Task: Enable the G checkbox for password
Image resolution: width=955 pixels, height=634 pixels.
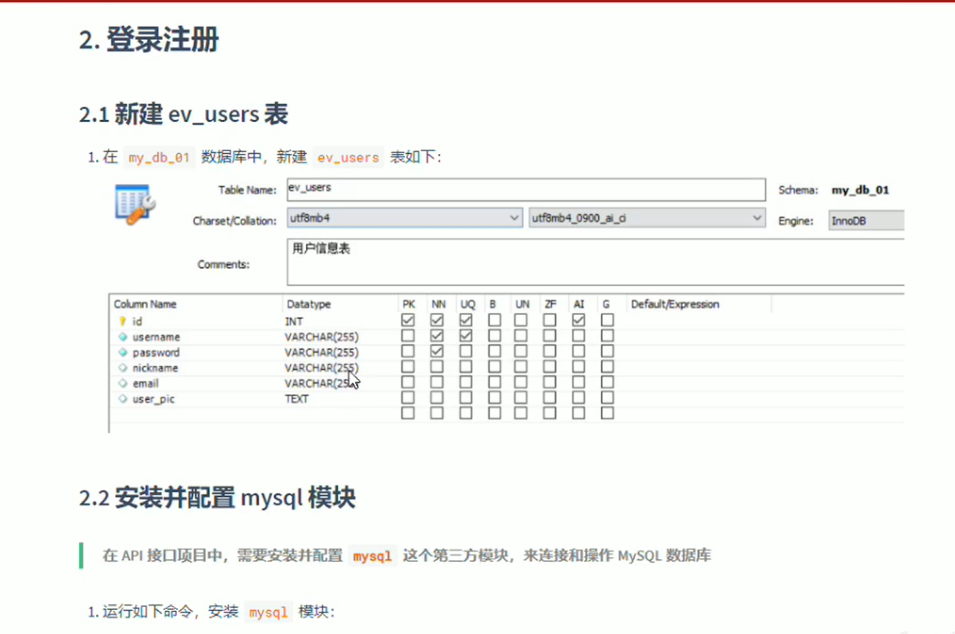Action: coord(607,352)
